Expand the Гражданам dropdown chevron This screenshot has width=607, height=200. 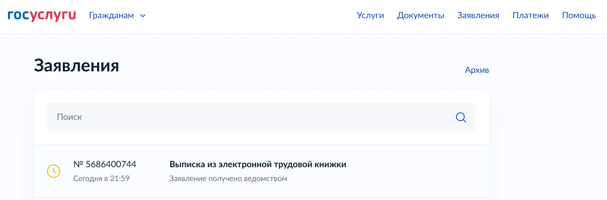pos(143,16)
